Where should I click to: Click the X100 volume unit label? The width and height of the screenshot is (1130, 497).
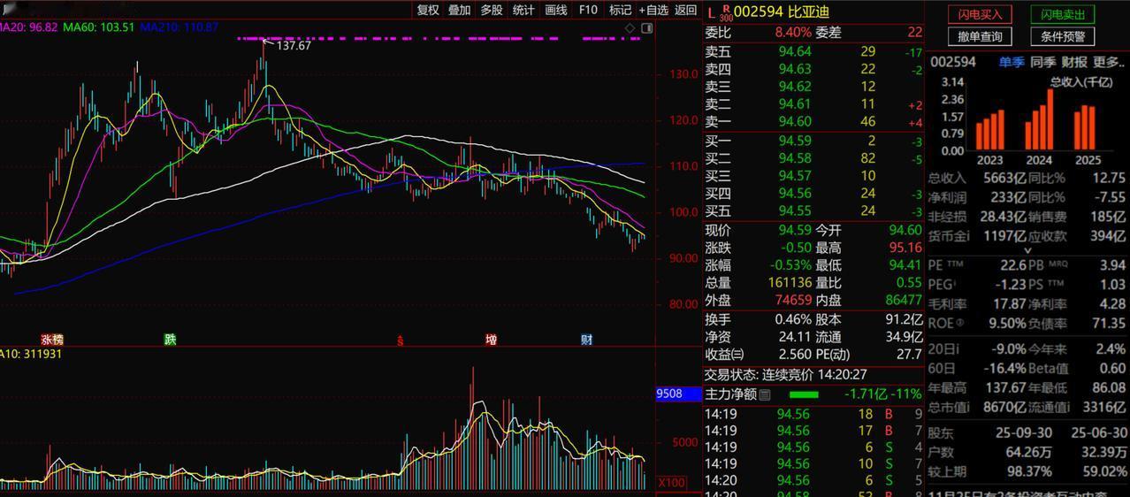coord(671,482)
